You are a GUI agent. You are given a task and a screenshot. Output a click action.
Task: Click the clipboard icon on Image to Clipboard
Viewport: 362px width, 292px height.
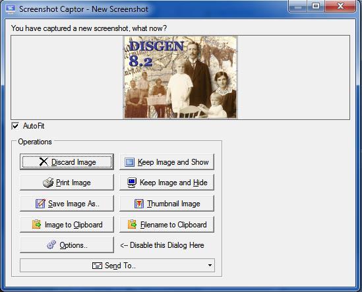(x=37, y=224)
